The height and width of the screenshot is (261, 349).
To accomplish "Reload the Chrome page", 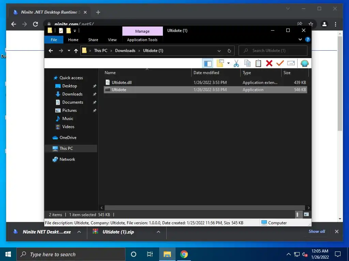I will click(35, 24).
